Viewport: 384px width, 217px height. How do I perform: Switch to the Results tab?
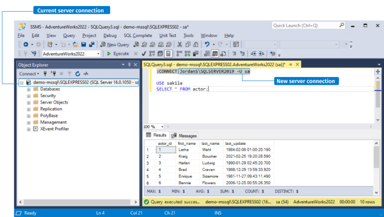tap(156, 135)
